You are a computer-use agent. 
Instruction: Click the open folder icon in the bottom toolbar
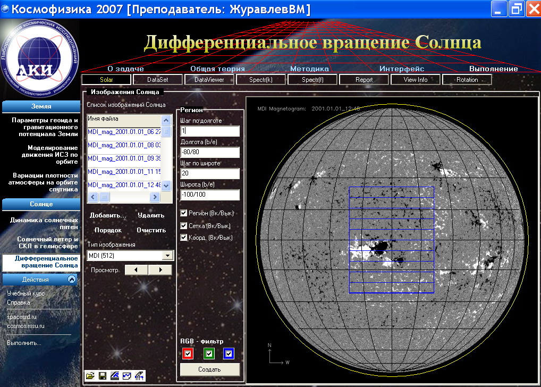pyautogui.click(x=90, y=376)
